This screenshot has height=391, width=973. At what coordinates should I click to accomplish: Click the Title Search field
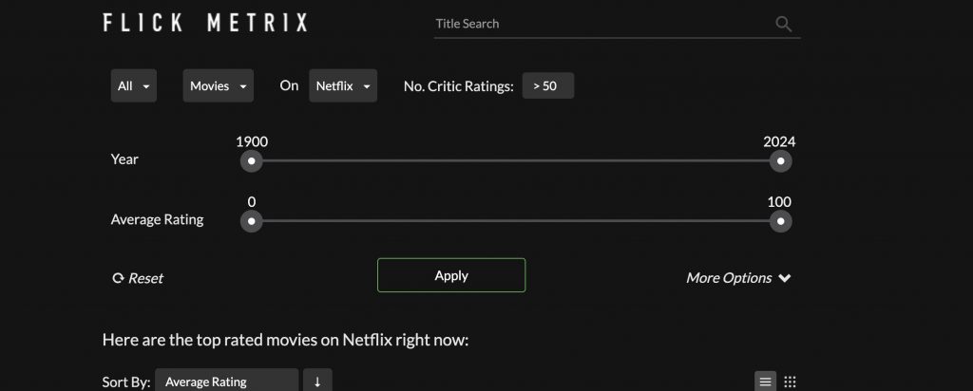603,24
